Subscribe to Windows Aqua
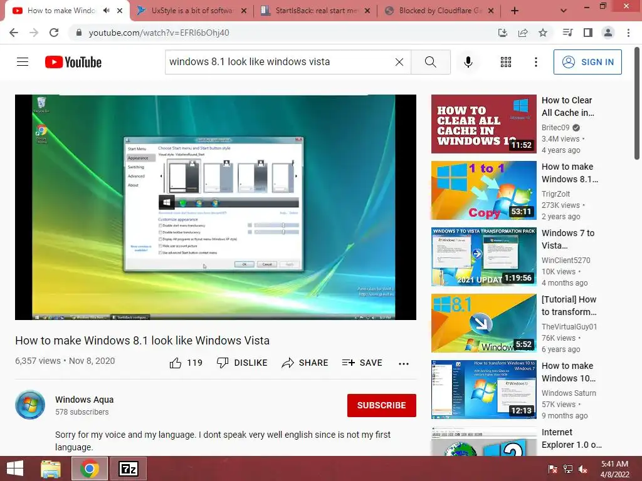 pos(382,405)
